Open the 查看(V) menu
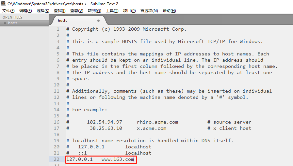The width and height of the screenshot is (293, 166). [77, 11]
